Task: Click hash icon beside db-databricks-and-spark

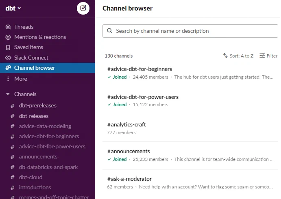Action: pos(12,167)
